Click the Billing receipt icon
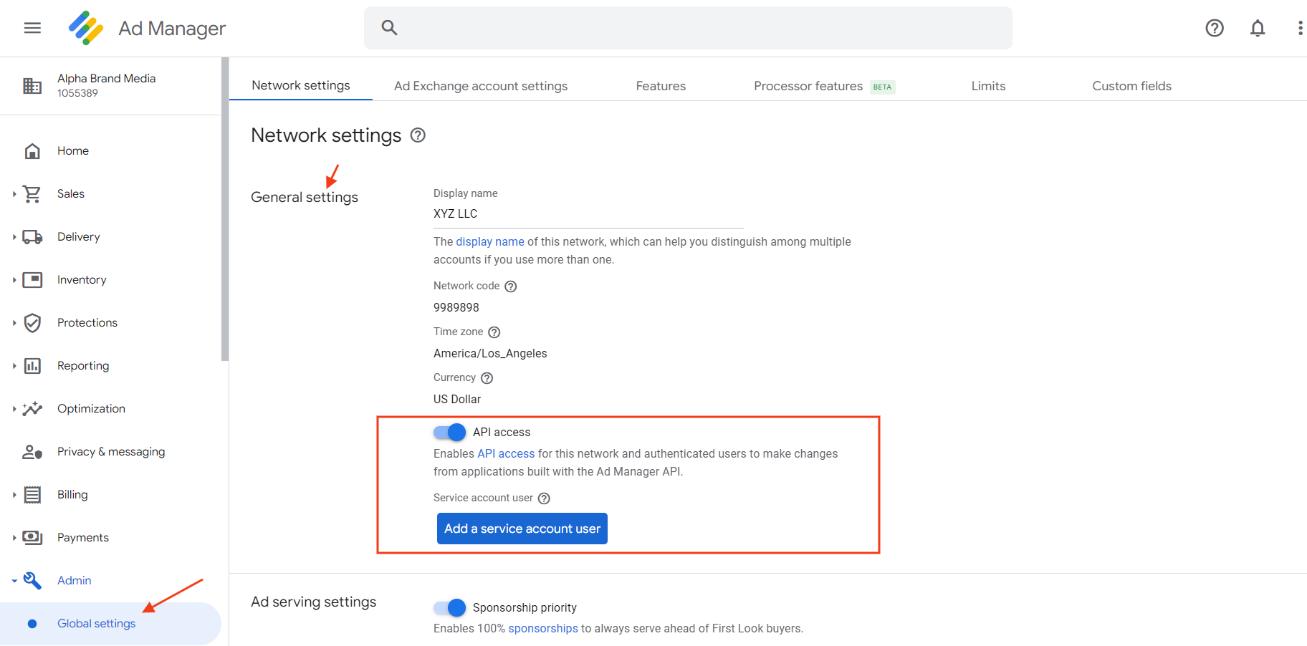Screen dimensions: 1307x646 click(x=32, y=495)
